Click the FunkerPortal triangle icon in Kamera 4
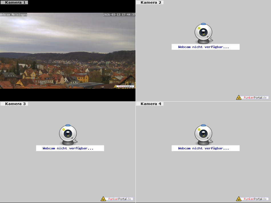The width and height of the screenshot is (271, 203). coord(239,199)
